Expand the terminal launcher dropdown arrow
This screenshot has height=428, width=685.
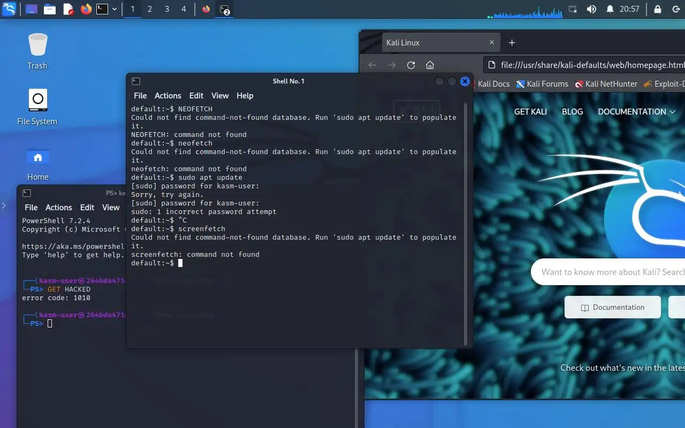pos(115,9)
